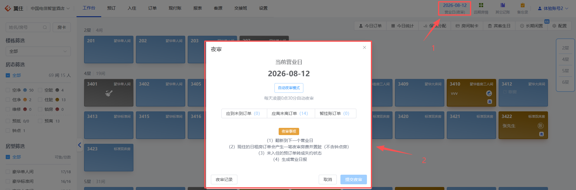Click the small badge icon in room 3422
Viewport: 576px width, 190px height.
click(541, 134)
